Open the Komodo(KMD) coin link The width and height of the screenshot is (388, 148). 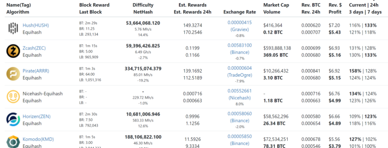[x=38, y=139]
